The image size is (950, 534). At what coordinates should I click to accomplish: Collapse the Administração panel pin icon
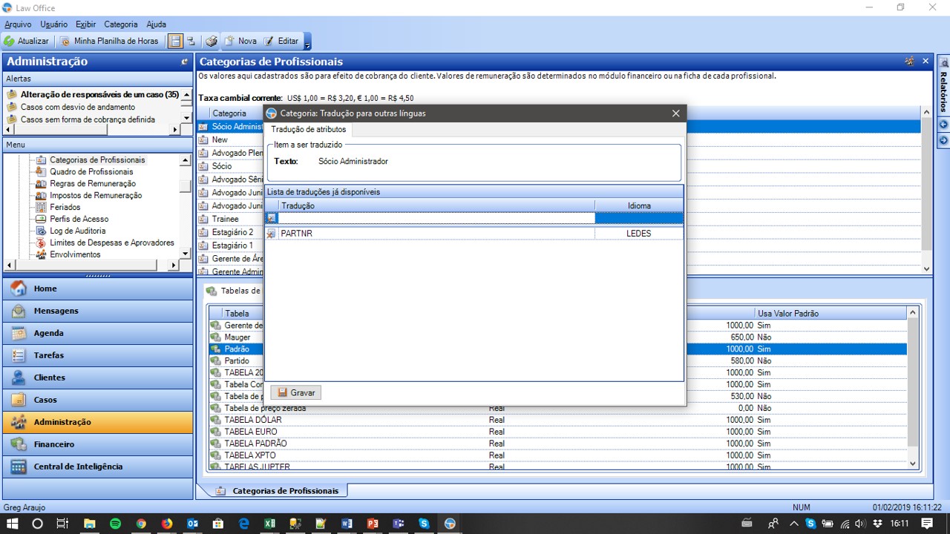coord(185,62)
